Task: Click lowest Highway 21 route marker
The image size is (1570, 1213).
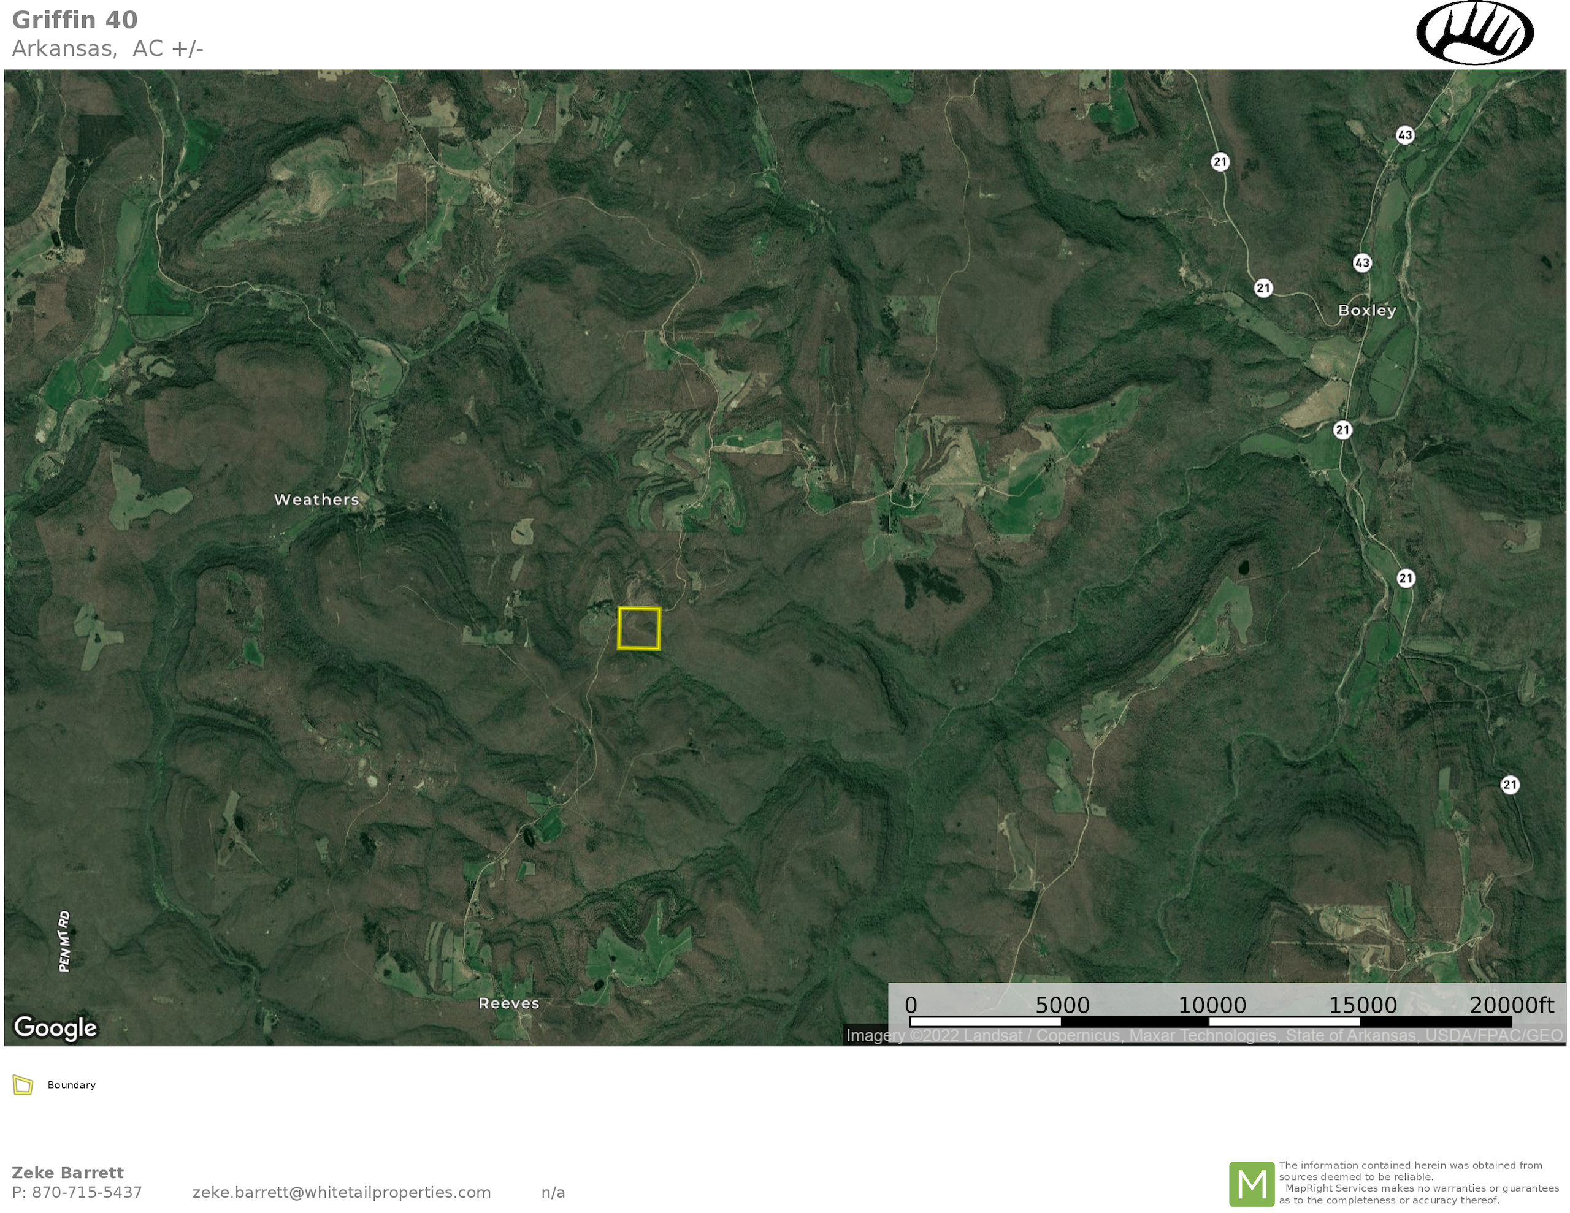Action: pyautogui.click(x=1511, y=785)
